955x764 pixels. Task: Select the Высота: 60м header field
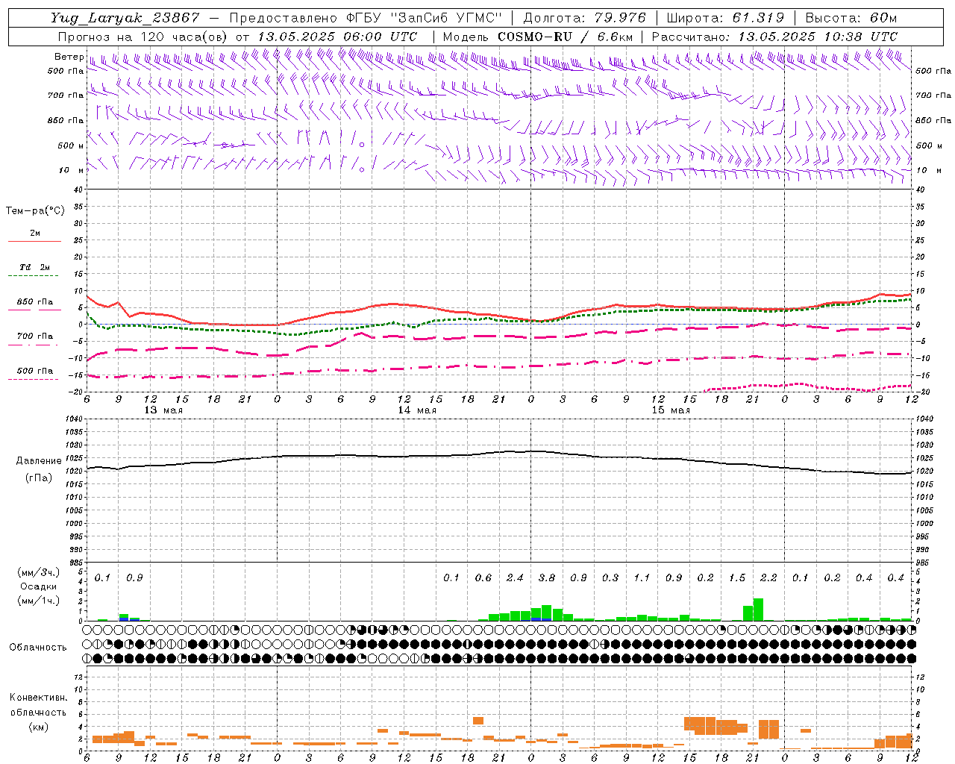[851, 18]
